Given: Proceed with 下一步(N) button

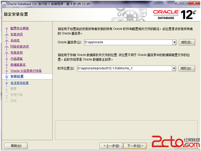Looking at the screenshot, I should [x=135, y=146].
